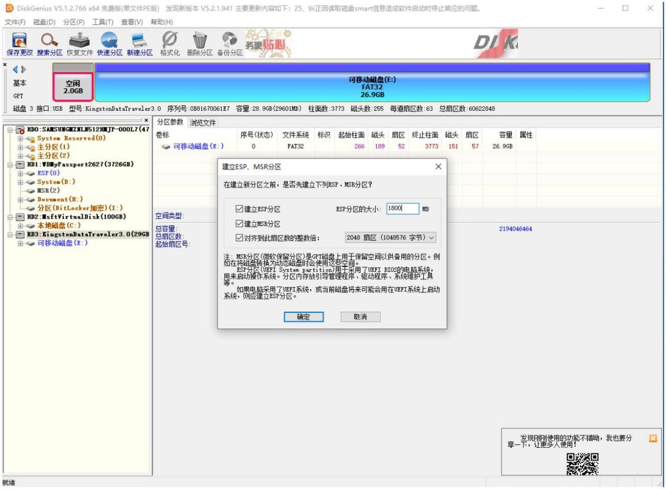Cancel the dialog with 取消
This screenshot has width=666, height=489.
click(x=360, y=317)
